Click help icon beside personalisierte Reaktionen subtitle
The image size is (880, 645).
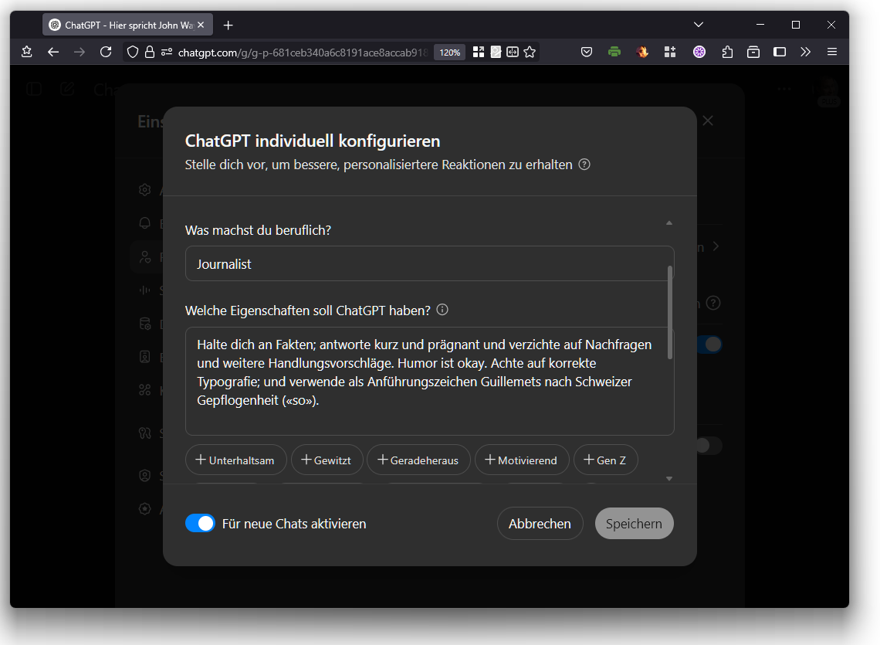click(584, 165)
